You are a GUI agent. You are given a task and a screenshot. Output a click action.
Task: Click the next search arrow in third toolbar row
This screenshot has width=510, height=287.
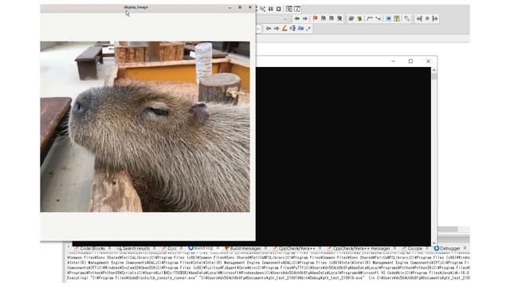(277, 29)
